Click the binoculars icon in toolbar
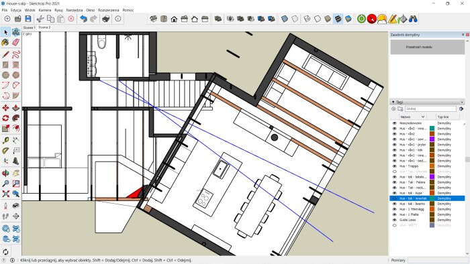 (413, 19)
